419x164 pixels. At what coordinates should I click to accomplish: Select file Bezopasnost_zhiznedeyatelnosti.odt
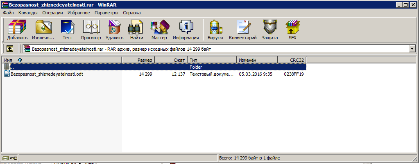click(47, 74)
